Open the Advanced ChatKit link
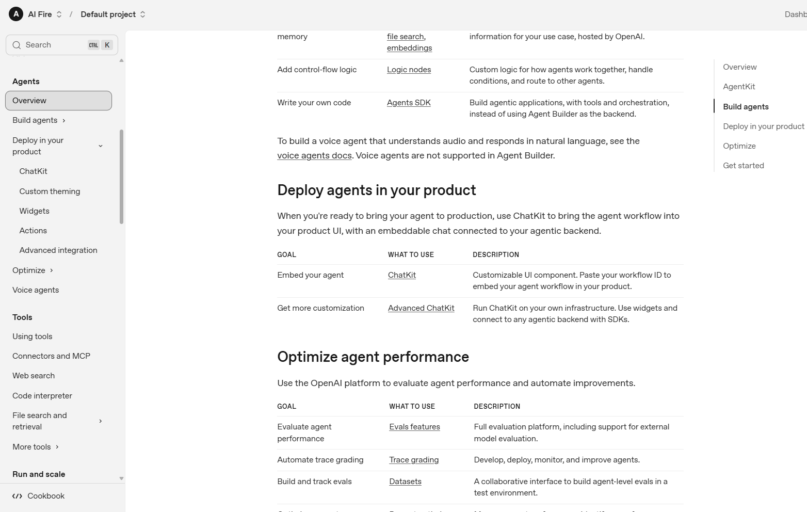The height and width of the screenshot is (512, 807). [x=421, y=308]
